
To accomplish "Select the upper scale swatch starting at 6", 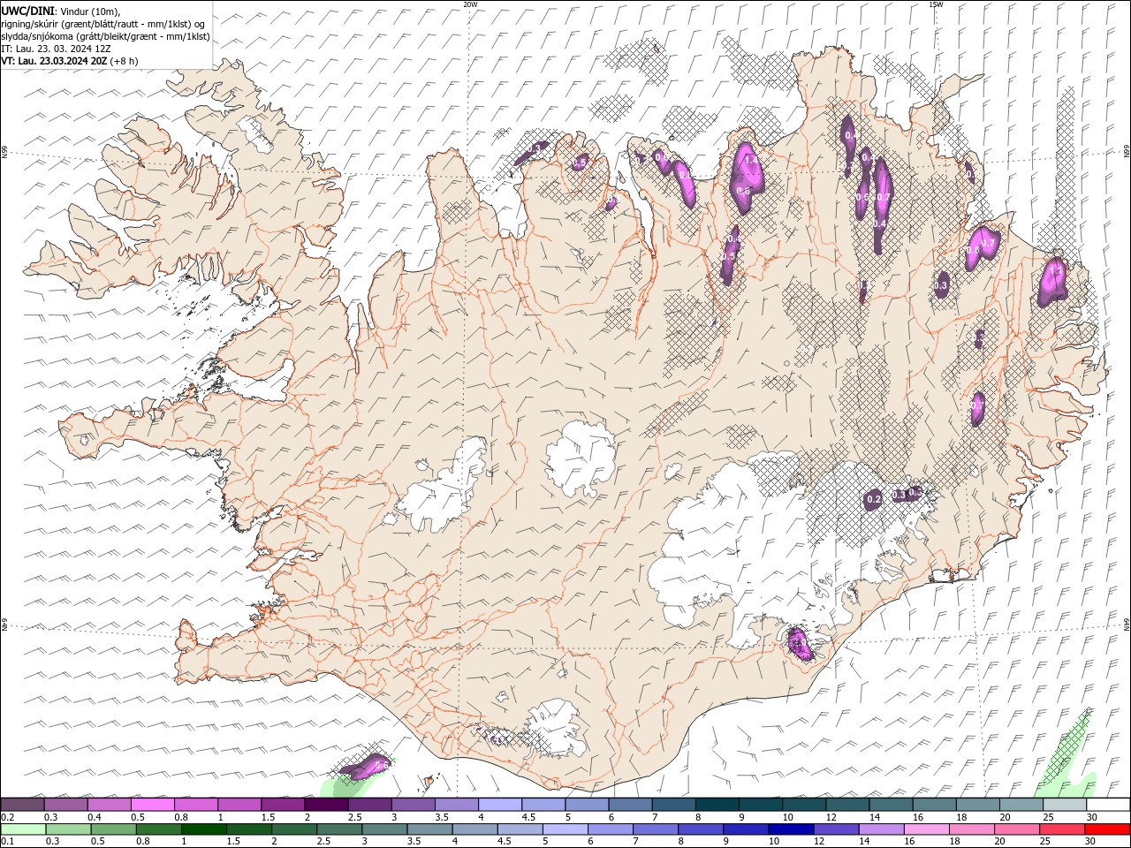I will click(x=631, y=804).
